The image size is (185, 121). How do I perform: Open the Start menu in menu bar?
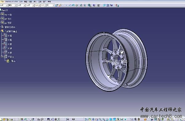(x=2, y=2)
